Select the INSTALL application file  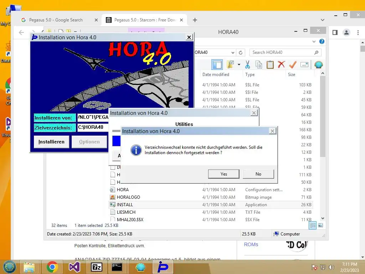coord(211,204)
